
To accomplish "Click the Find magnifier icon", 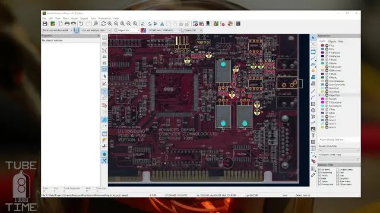I will point(96,24).
